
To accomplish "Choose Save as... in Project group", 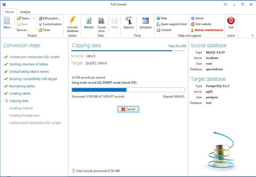I will point(22,30).
